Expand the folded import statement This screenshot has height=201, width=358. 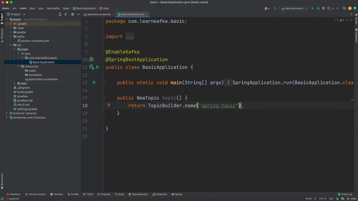129,37
